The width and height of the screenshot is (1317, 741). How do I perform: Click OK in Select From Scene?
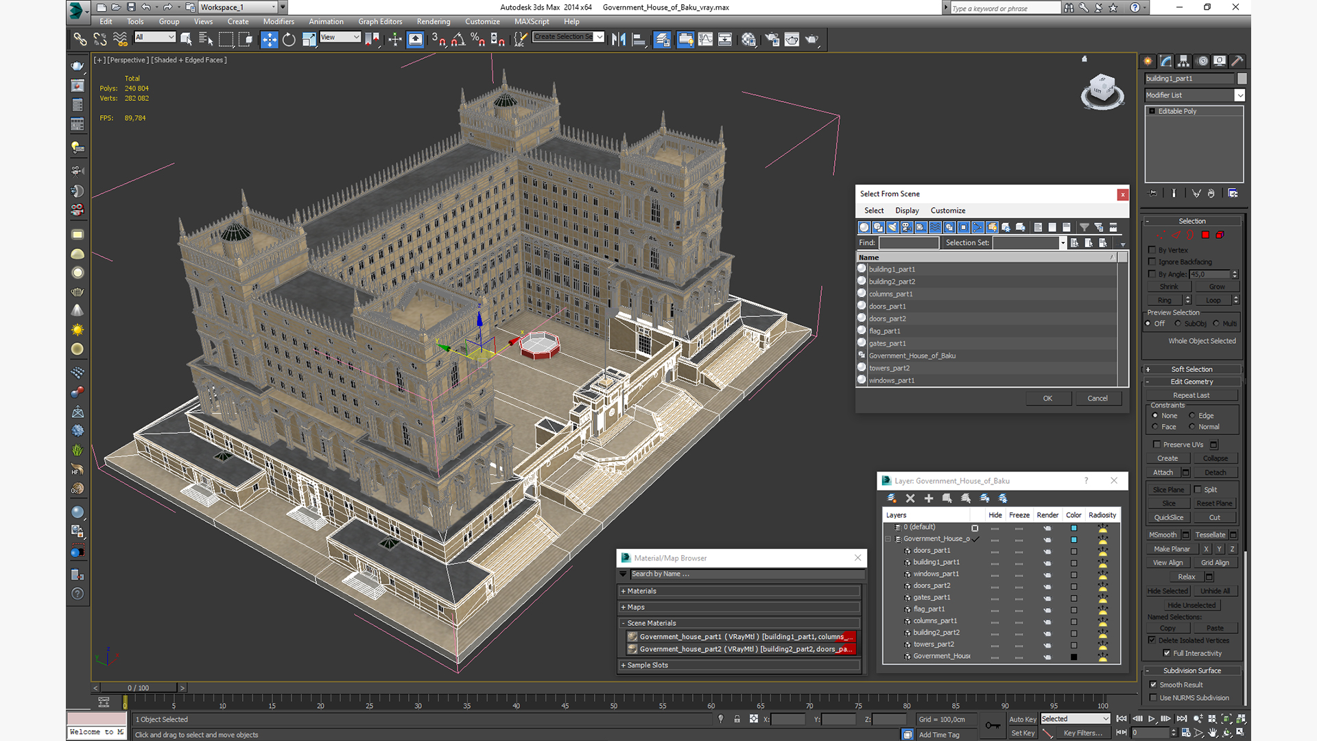click(1047, 399)
